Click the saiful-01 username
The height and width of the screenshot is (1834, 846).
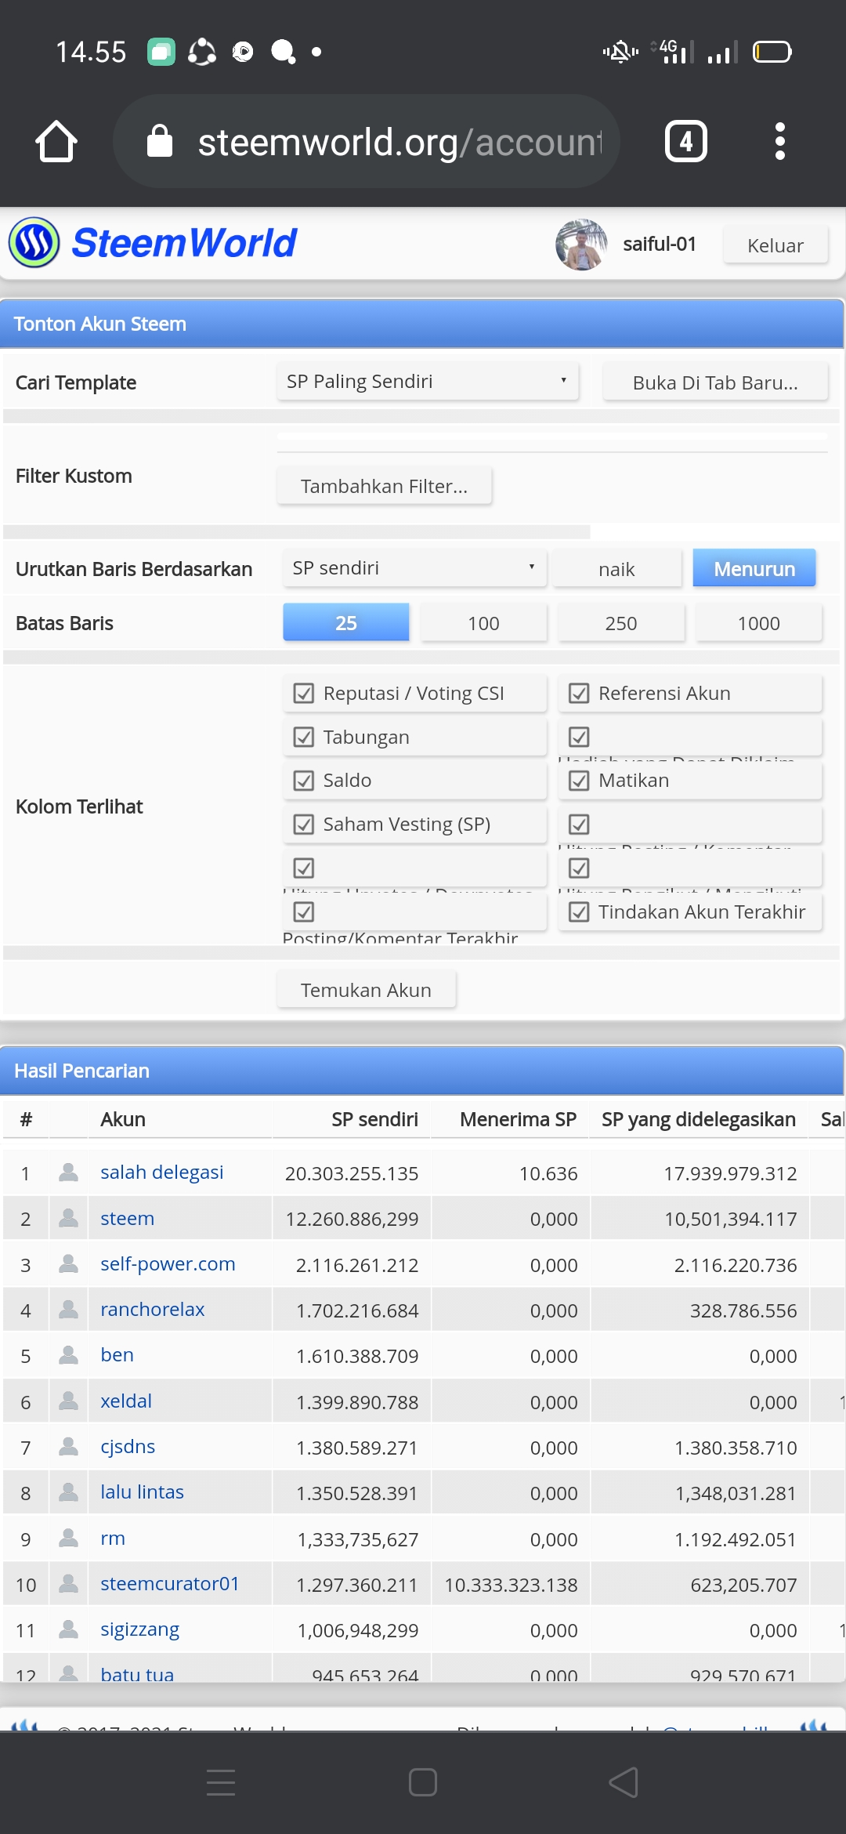click(x=660, y=245)
